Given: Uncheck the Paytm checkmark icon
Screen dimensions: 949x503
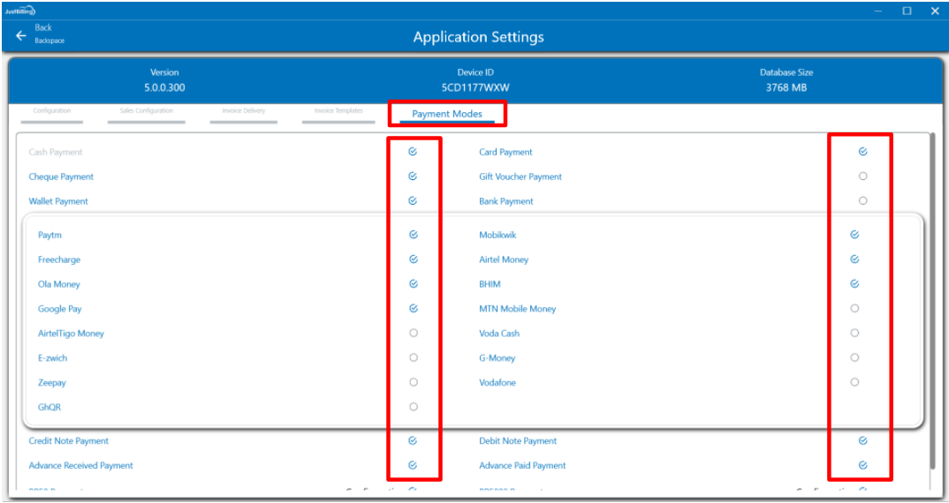Looking at the screenshot, I should click(x=413, y=235).
